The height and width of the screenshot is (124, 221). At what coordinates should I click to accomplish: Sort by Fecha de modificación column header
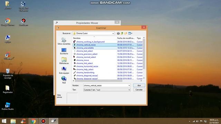point(126,38)
